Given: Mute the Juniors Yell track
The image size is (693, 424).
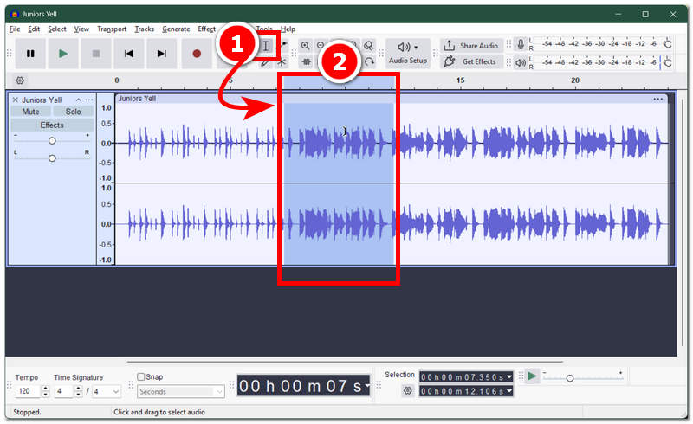Looking at the screenshot, I should point(30,112).
